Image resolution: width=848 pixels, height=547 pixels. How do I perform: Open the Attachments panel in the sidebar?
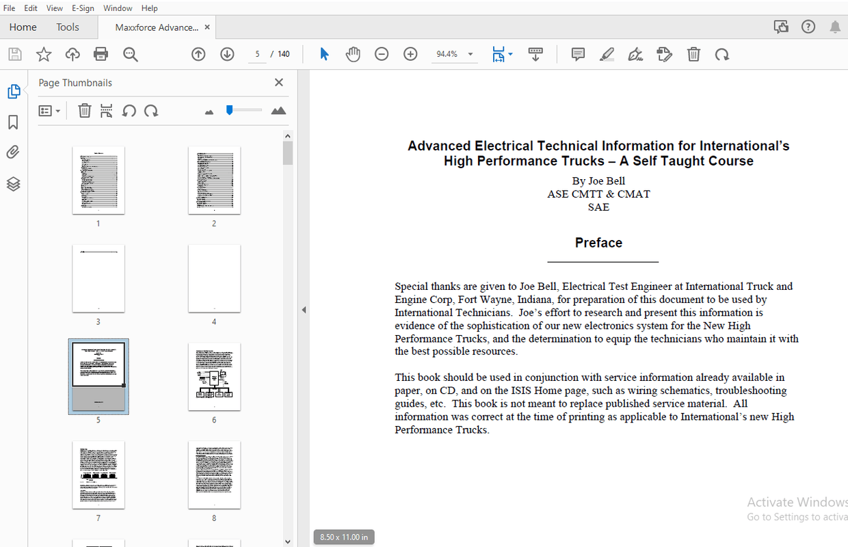(14, 152)
